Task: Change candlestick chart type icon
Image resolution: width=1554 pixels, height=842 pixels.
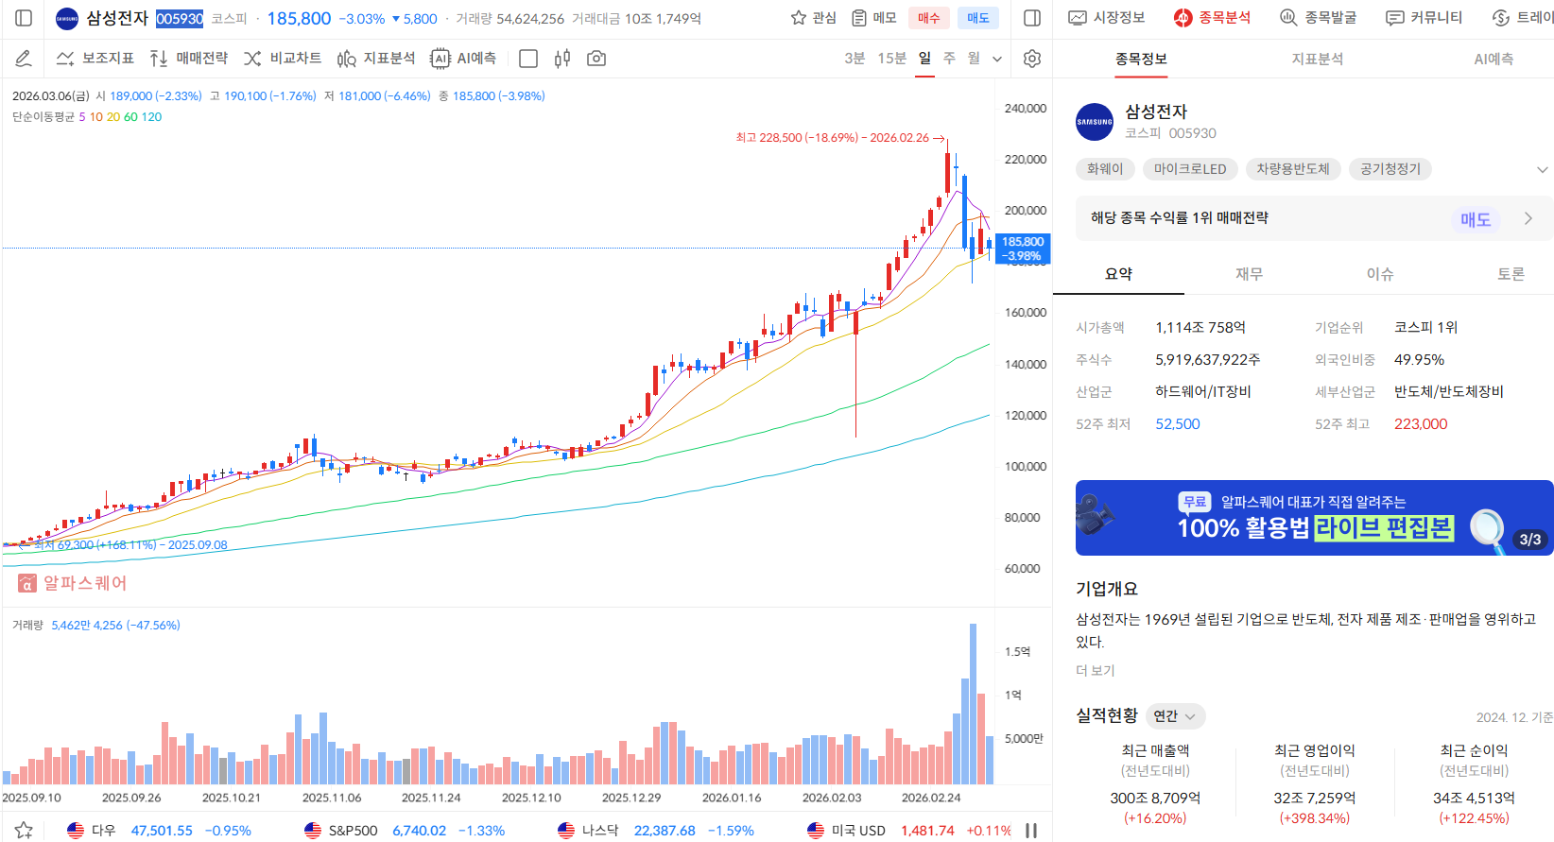Action: (x=562, y=59)
